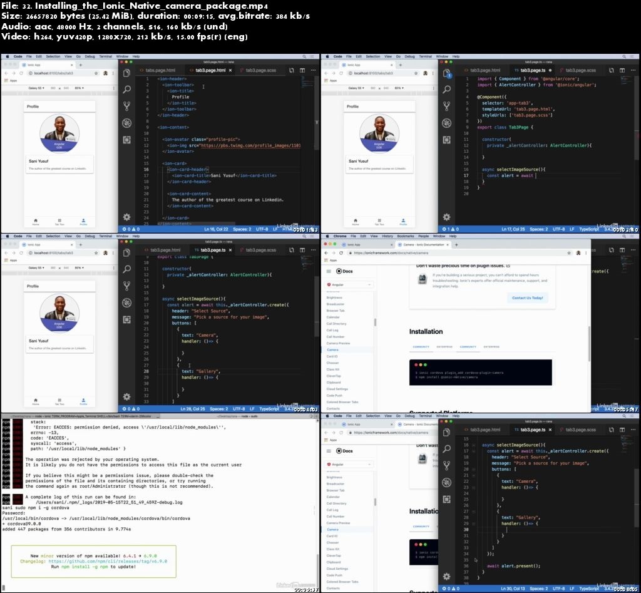Open Search panel in top-left frame's VS Code
This screenshot has width=641, height=593.
(x=126, y=90)
